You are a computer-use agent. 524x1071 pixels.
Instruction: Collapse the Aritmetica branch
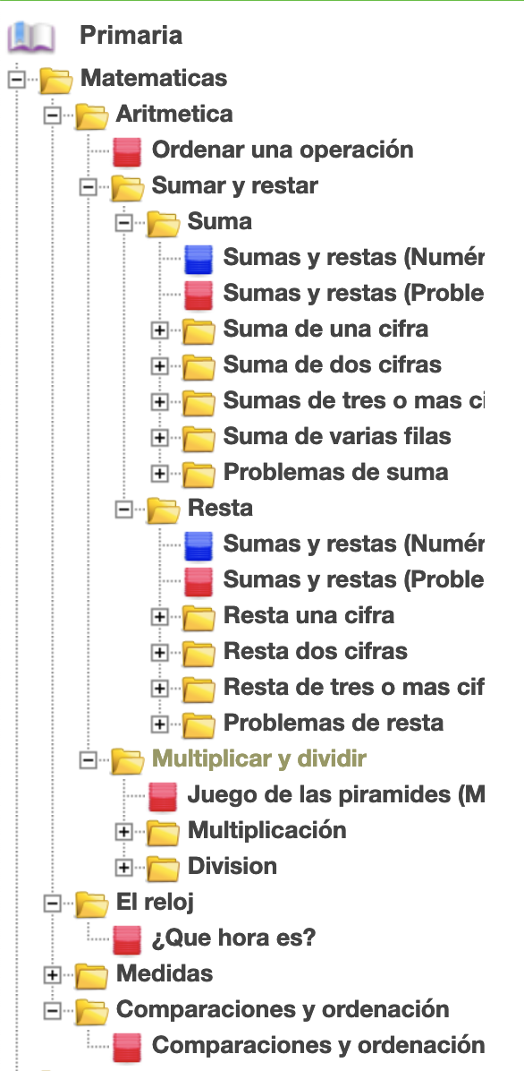coord(52,115)
